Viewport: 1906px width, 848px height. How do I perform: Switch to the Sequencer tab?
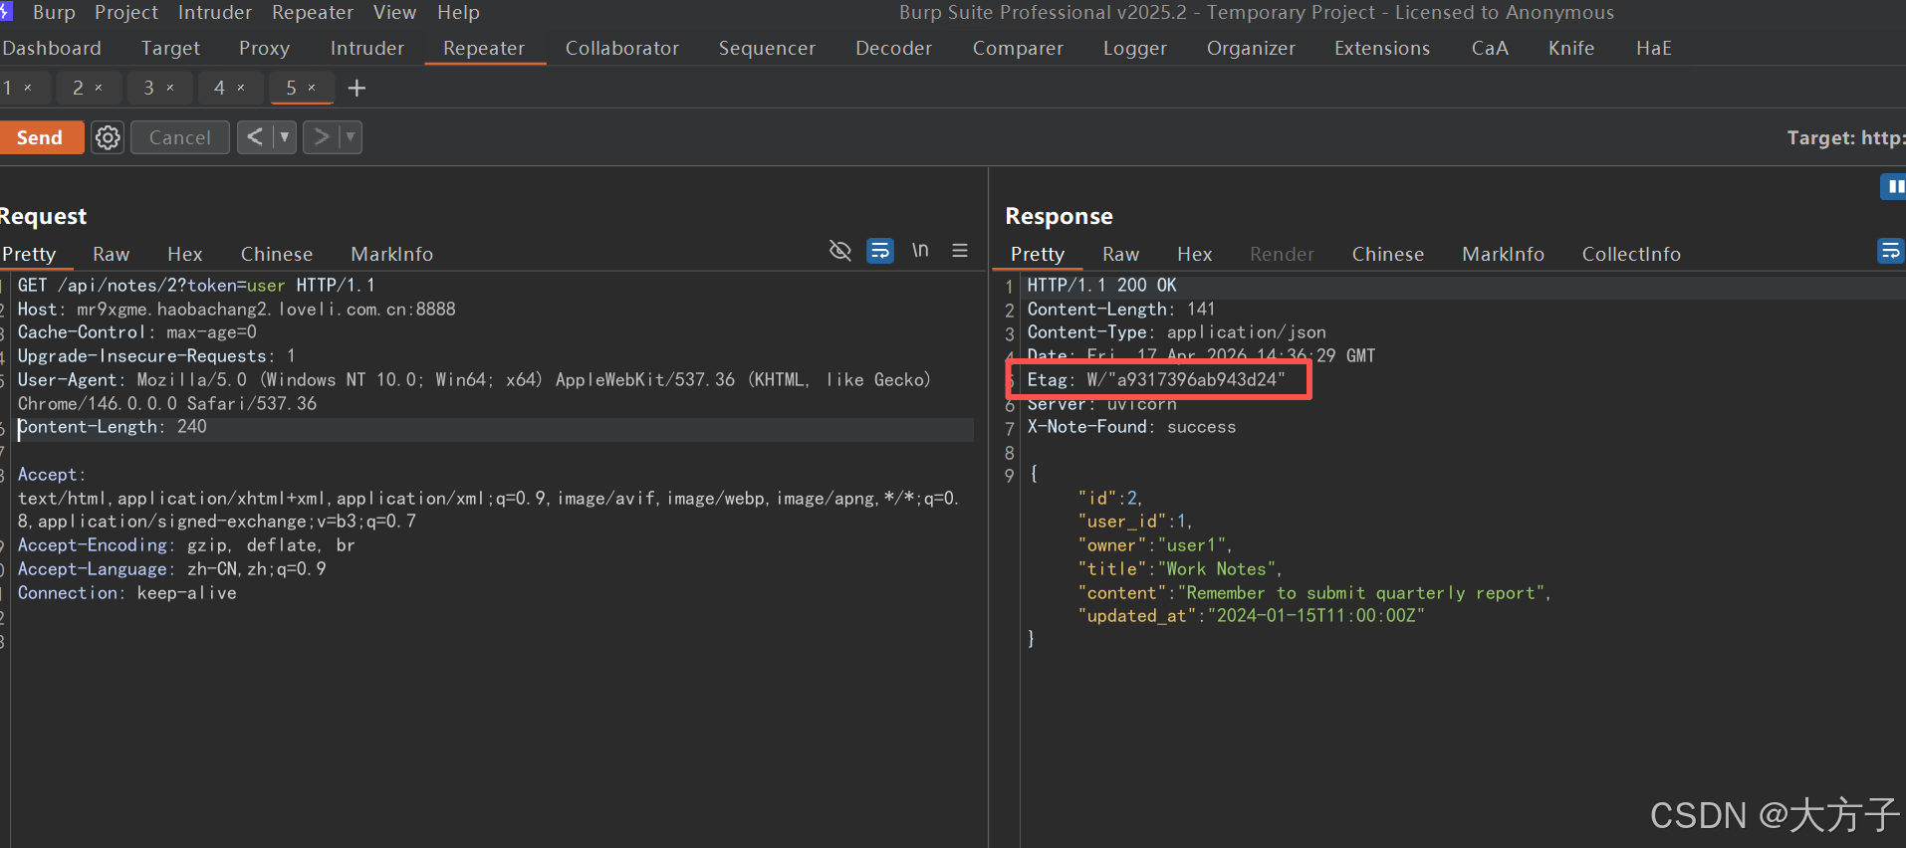(x=767, y=48)
